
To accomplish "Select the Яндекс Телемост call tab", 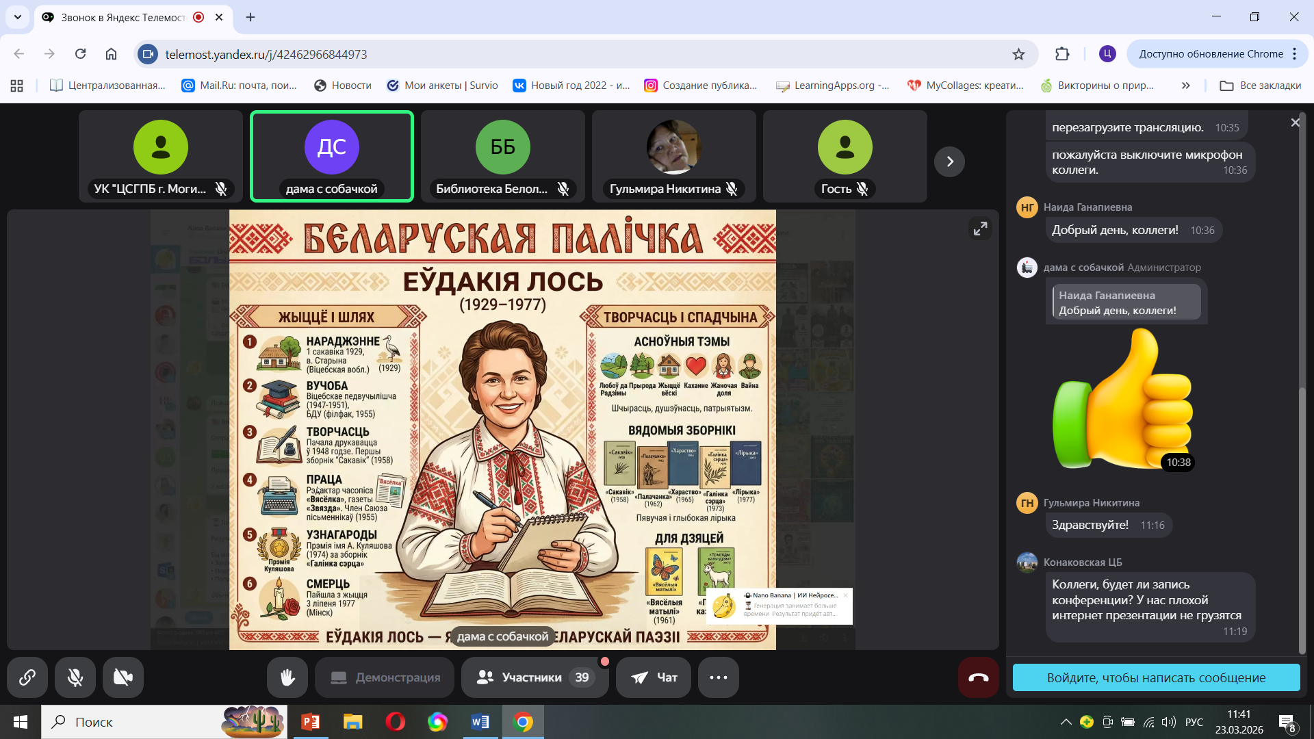I will pos(123,17).
